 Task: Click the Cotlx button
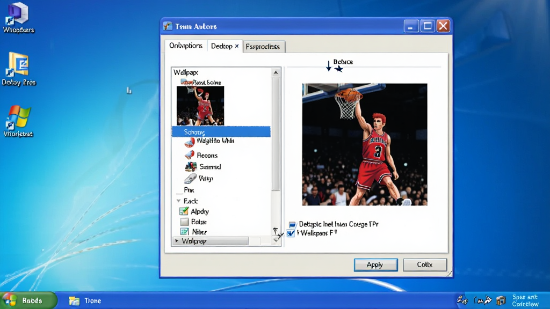(425, 265)
